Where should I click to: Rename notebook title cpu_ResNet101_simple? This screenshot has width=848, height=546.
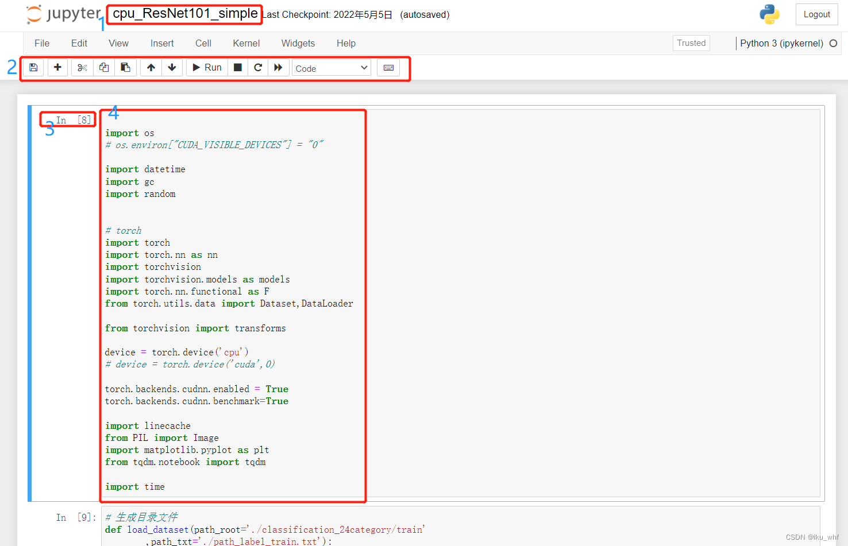pos(185,14)
